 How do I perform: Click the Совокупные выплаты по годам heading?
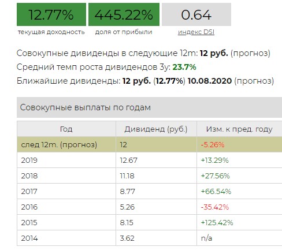point(86,107)
